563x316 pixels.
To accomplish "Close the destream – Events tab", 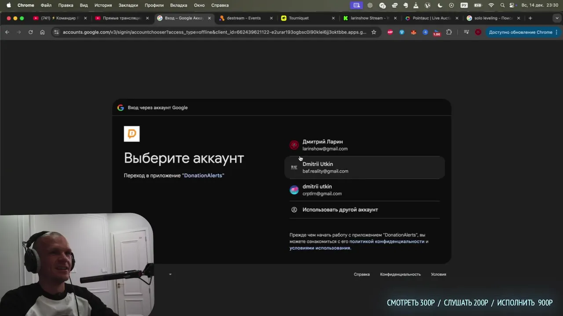I will pyautogui.click(x=271, y=18).
